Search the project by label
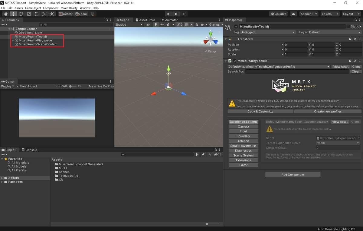 pos(203,154)
